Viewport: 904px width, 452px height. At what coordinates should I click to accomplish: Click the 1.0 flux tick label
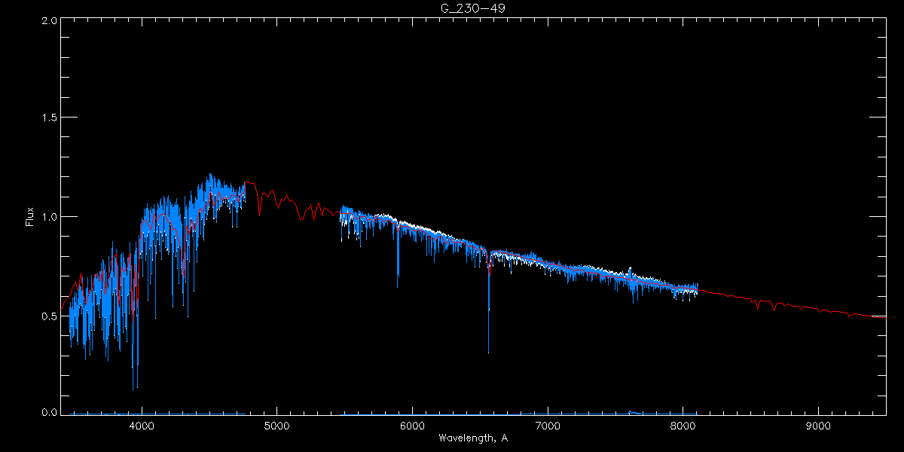pyautogui.click(x=49, y=217)
